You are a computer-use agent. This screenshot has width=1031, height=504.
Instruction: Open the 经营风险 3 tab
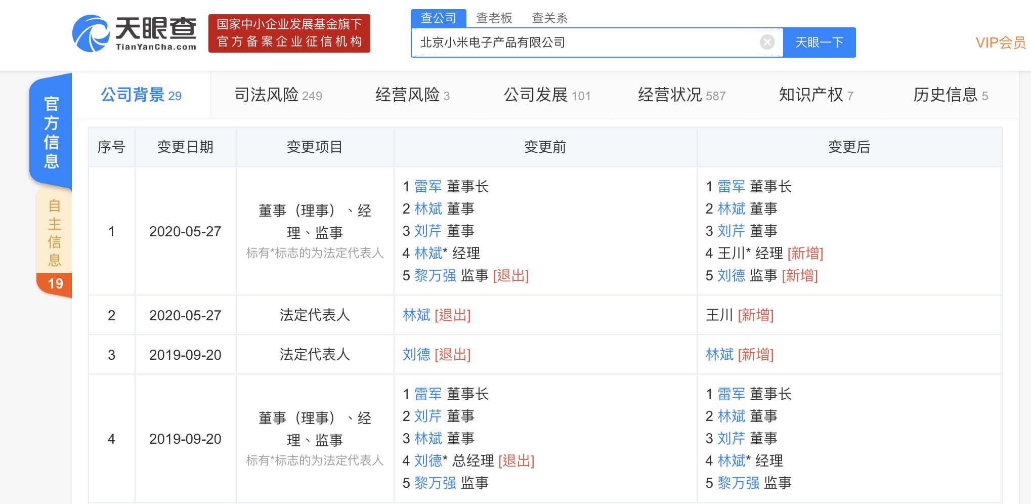(412, 95)
